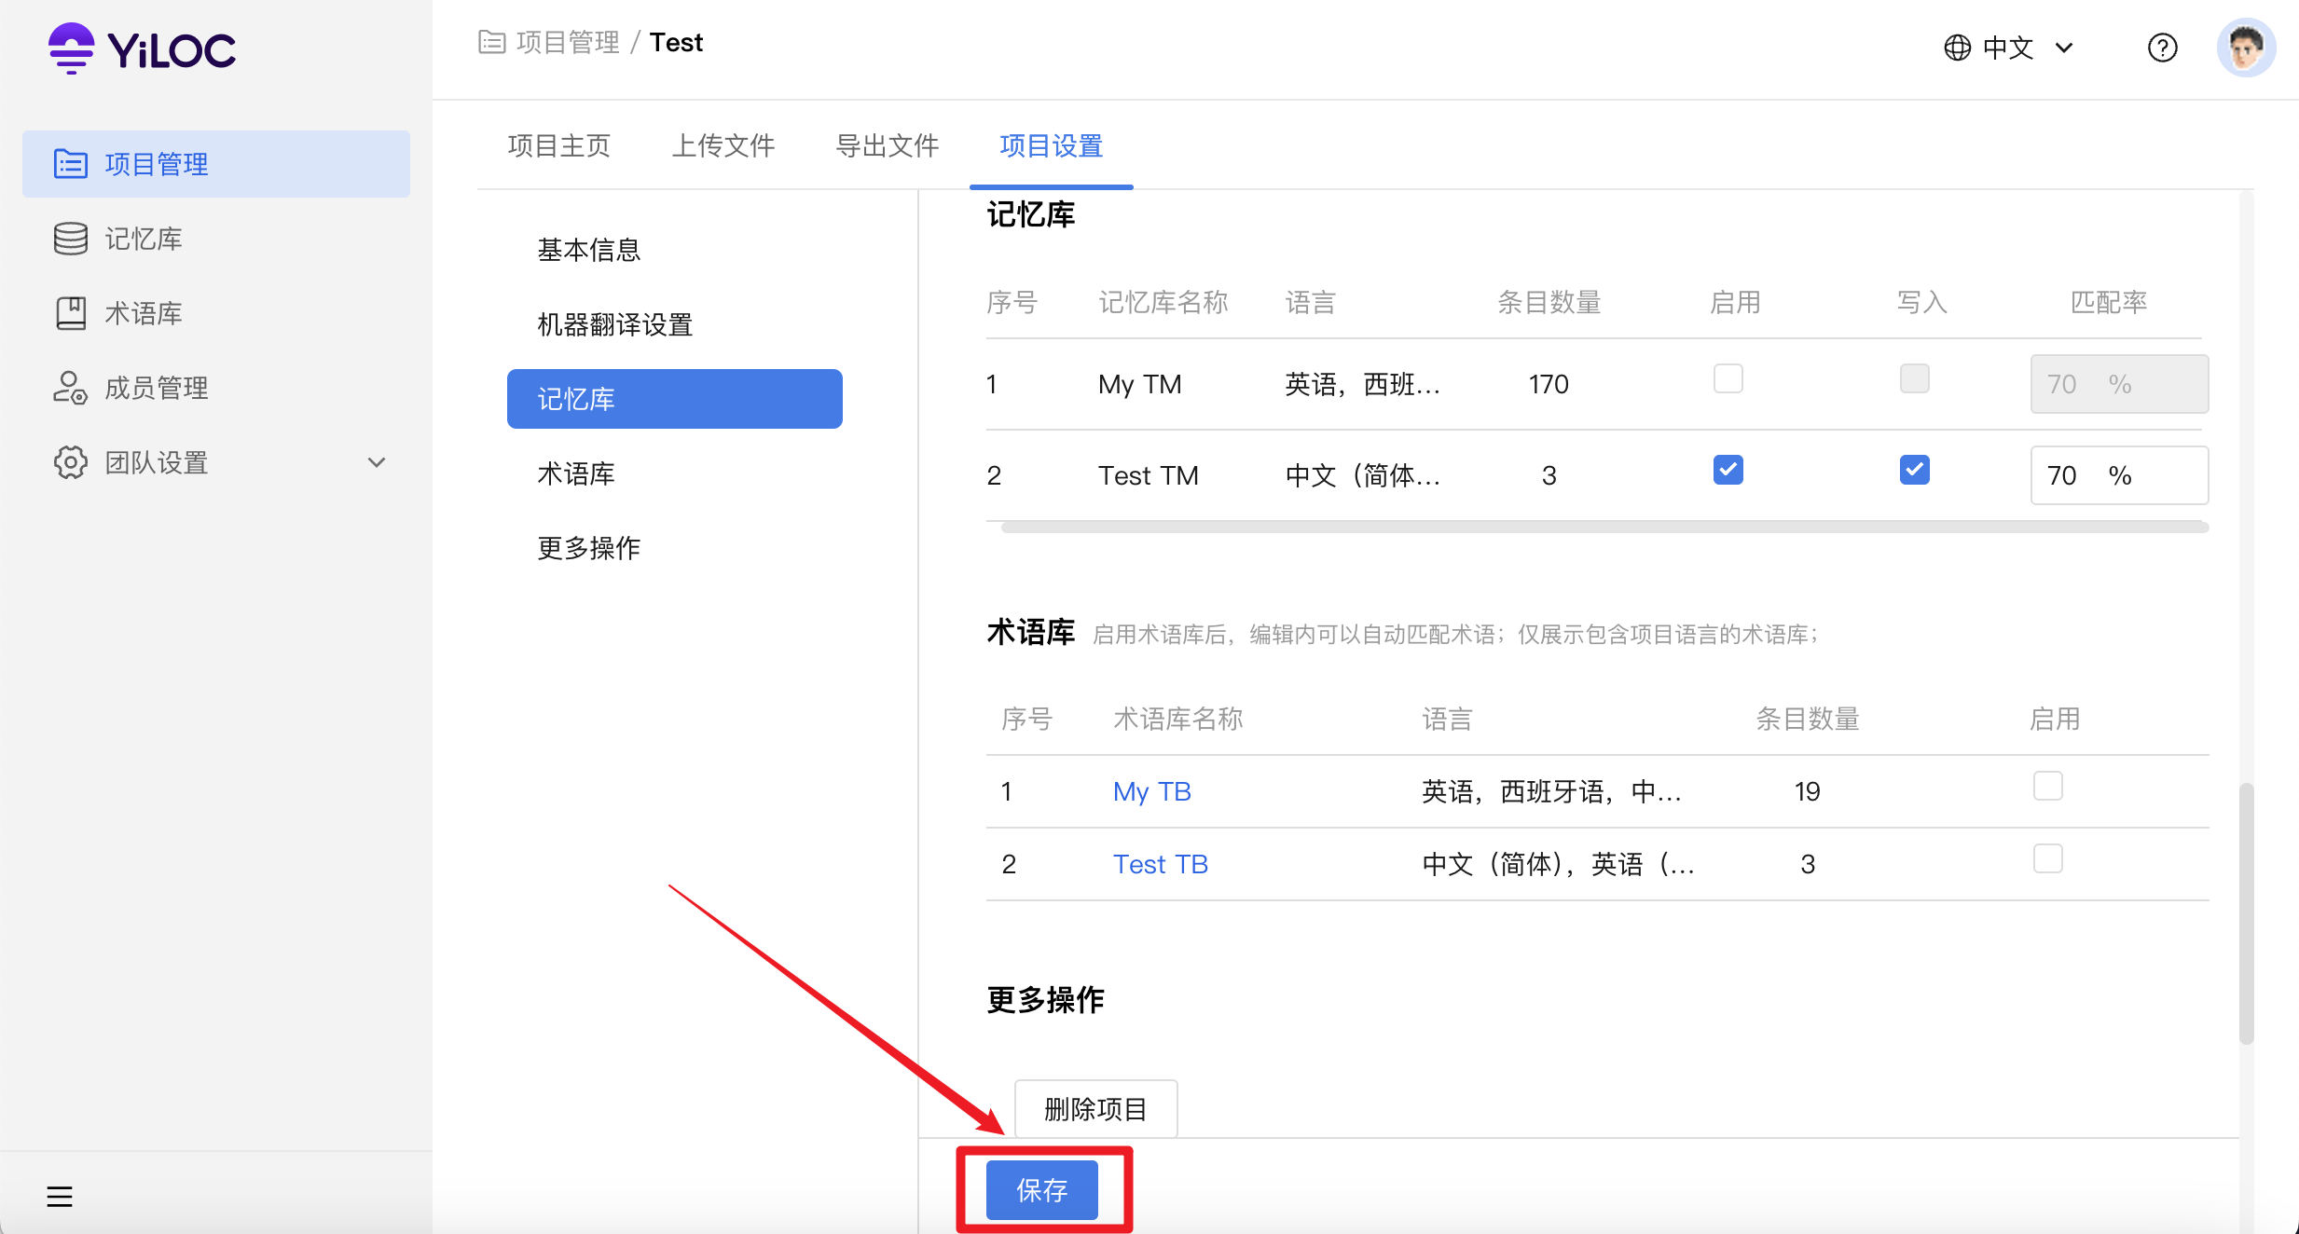Click the 170 entry count cell
This screenshot has height=1234, width=2299.
(1549, 384)
